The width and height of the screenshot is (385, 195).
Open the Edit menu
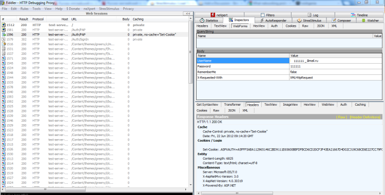click(14, 9)
